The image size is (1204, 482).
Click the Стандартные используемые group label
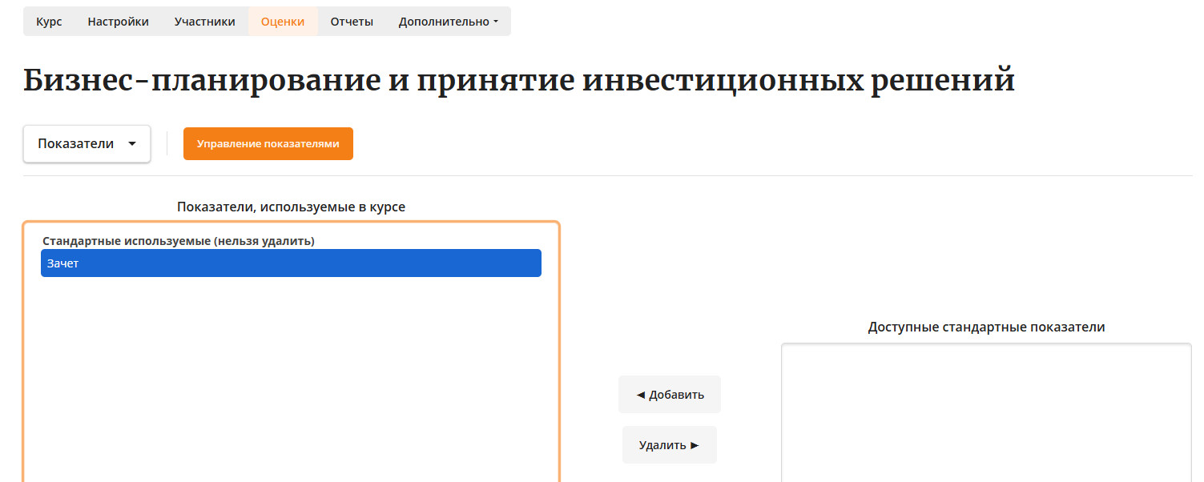coord(178,240)
